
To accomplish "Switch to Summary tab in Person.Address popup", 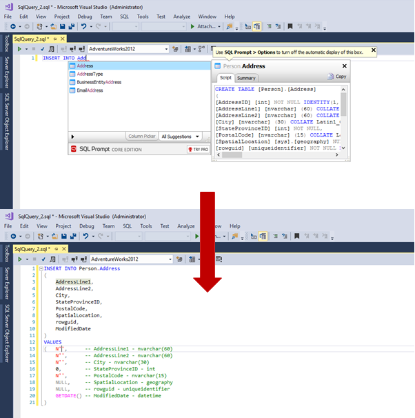I will tap(246, 78).
